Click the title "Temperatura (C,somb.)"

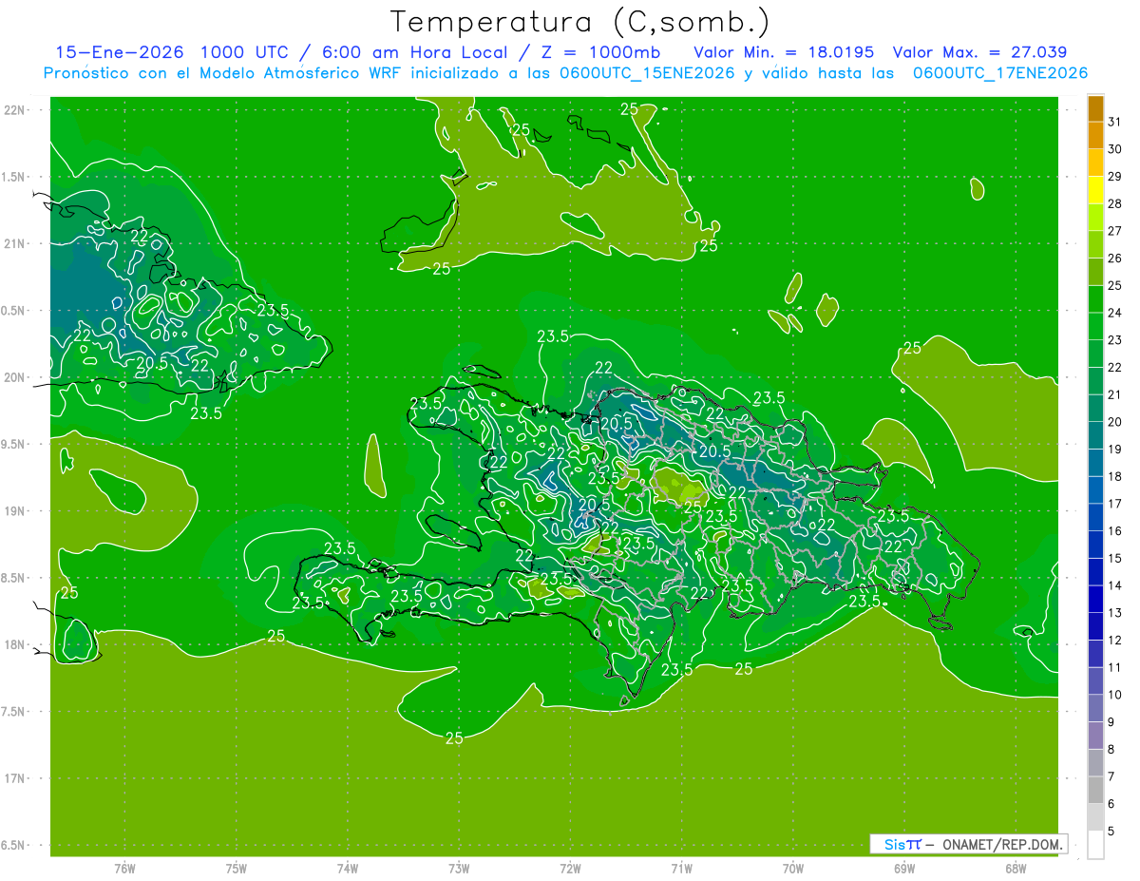[579, 21]
